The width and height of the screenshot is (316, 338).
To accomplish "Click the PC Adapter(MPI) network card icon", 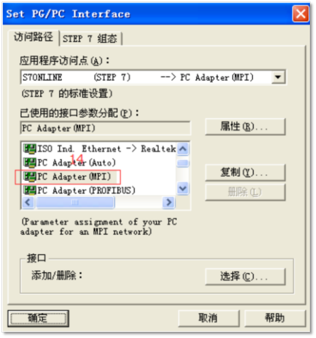I will (x=29, y=177).
